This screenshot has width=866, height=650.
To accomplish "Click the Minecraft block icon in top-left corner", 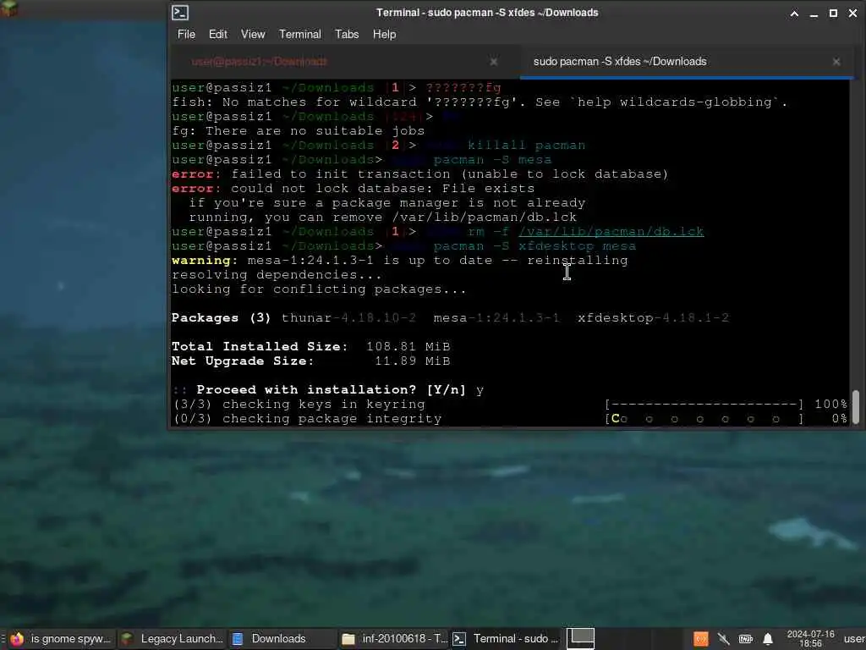I will pos(9,8).
